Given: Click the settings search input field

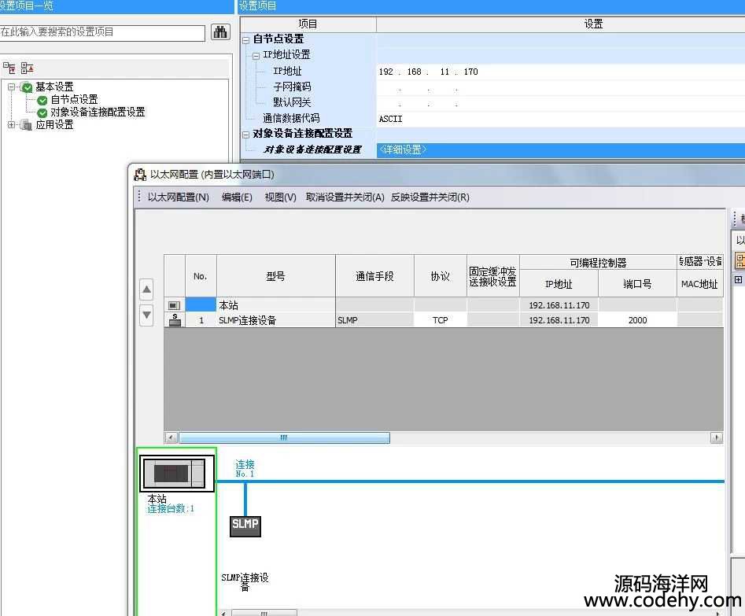Looking at the screenshot, I should click(x=102, y=32).
